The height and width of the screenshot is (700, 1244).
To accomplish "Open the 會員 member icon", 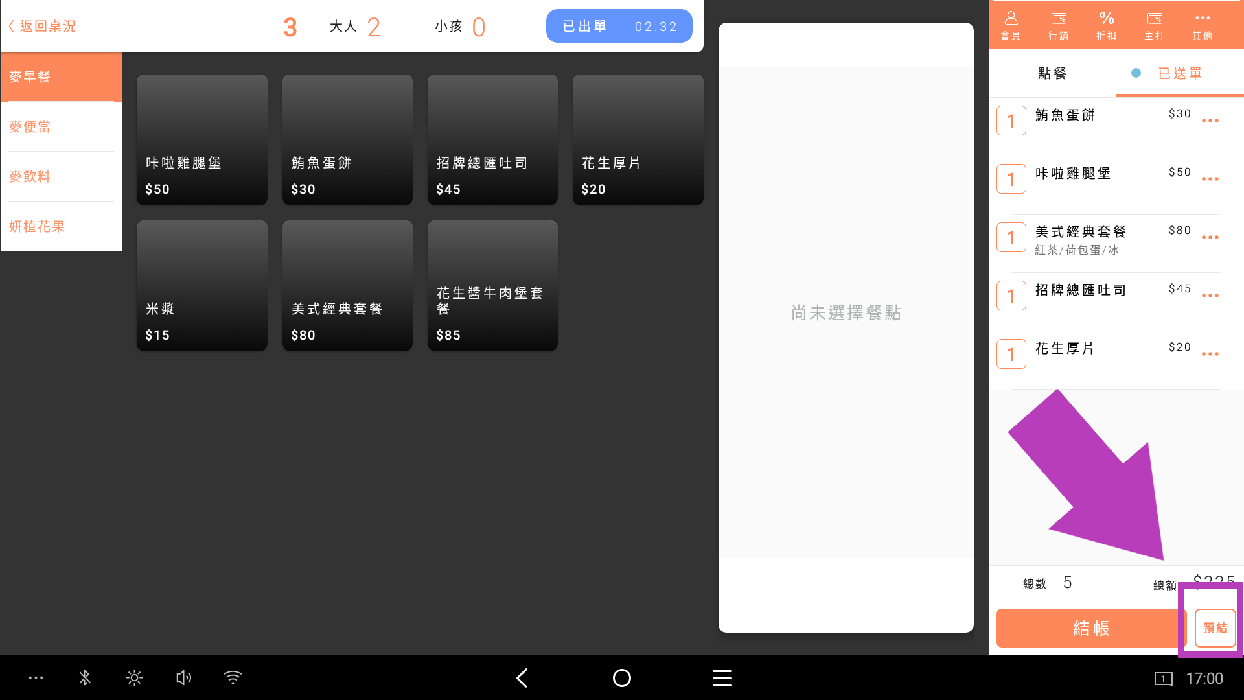I will click(1011, 25).
